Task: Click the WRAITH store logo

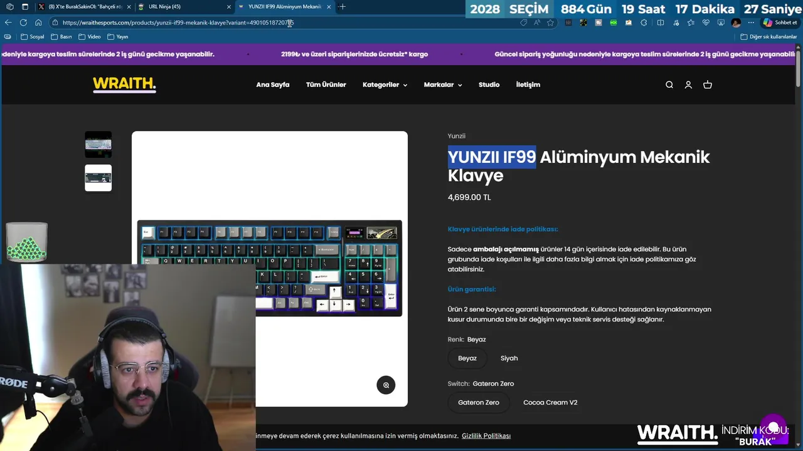Action: coord(124,84)
